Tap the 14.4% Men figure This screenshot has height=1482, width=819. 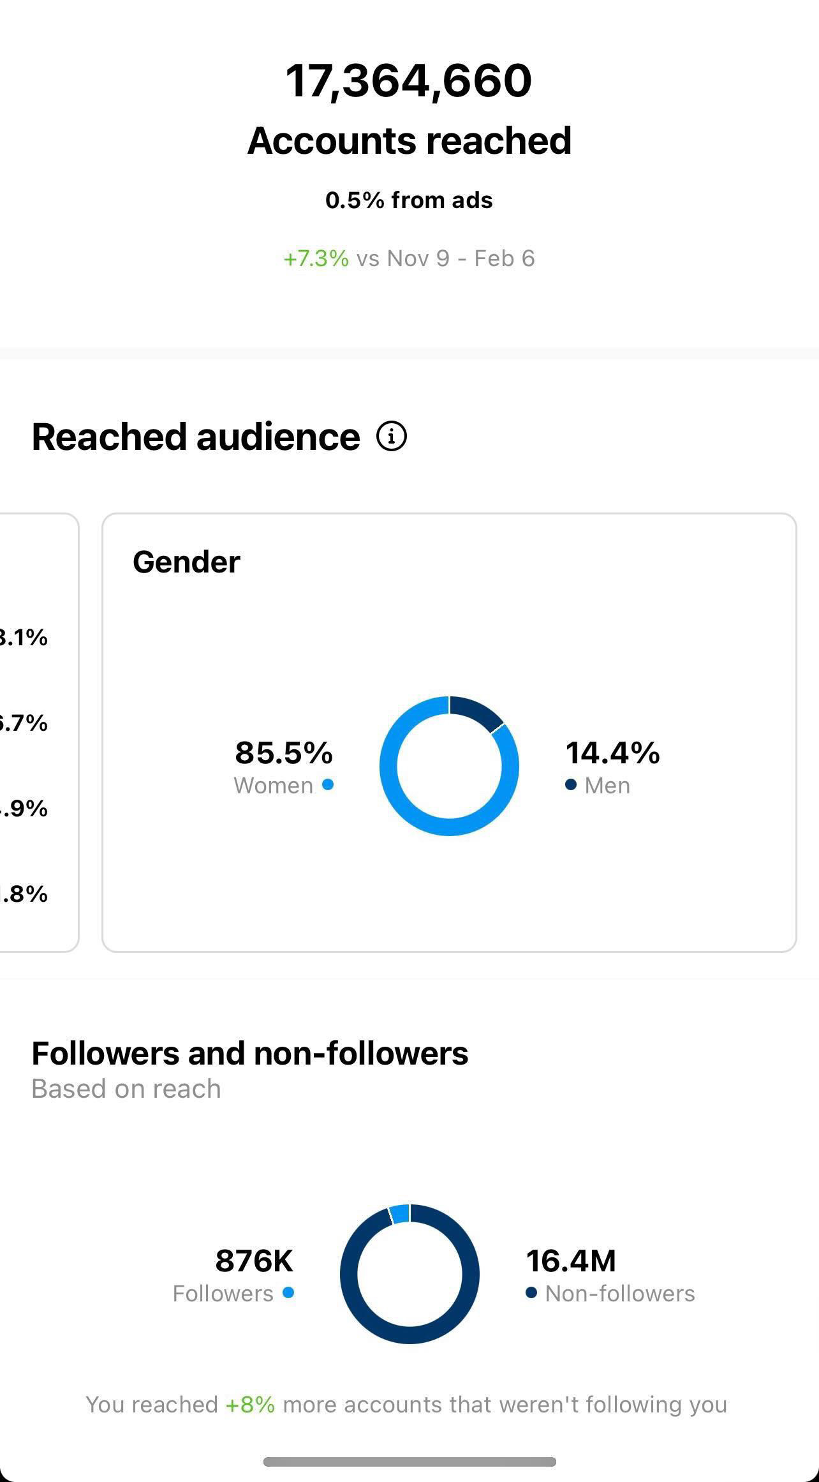point(612,752)
